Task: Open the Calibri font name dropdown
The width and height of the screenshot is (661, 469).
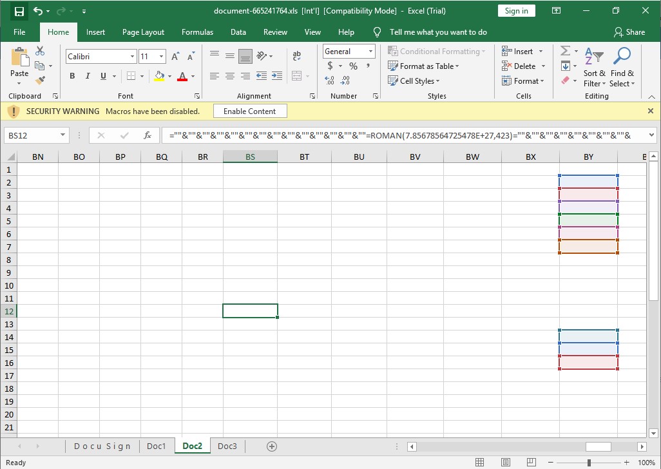Action: 132,57
